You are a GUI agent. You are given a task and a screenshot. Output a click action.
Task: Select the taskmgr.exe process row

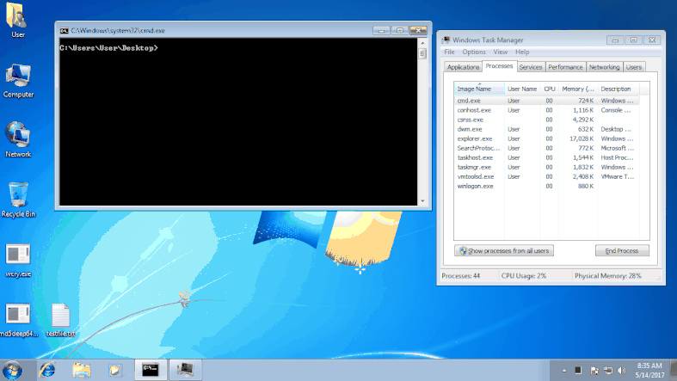(546, 167)
